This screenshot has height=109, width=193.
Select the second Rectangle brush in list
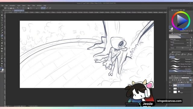180,62
